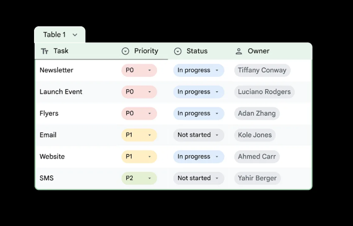Change Email's Not started status
This screenshot has height=226, width=353.
pos(199,135)
